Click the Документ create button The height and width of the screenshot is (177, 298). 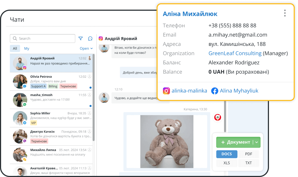coord(238,142)
